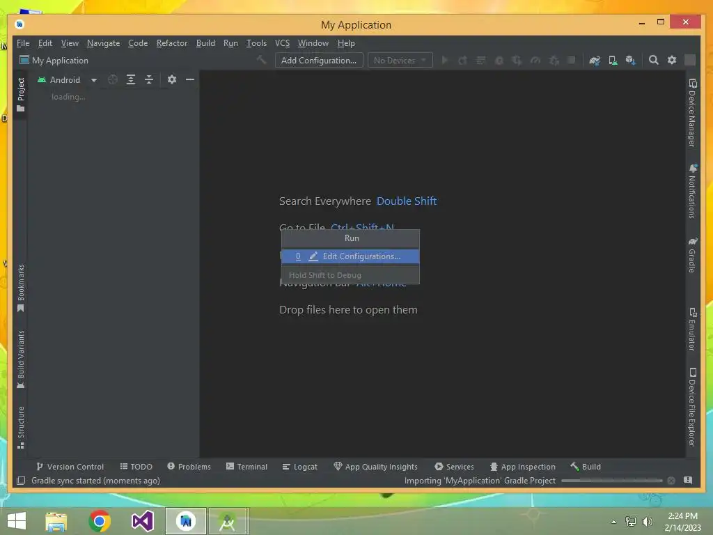Viewport: 713px width, 535px height.
Task: Click the Gradle import progress bar
Action: 611,481
